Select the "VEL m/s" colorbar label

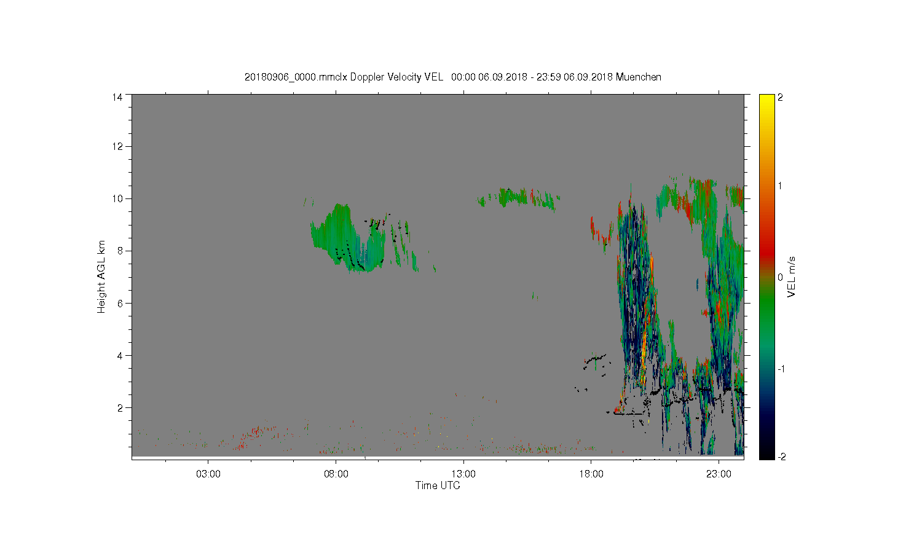point(792,277)
